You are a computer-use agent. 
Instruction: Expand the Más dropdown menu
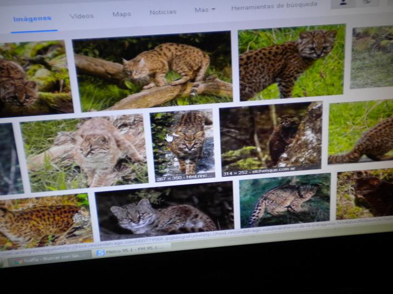tap(204, 10)
